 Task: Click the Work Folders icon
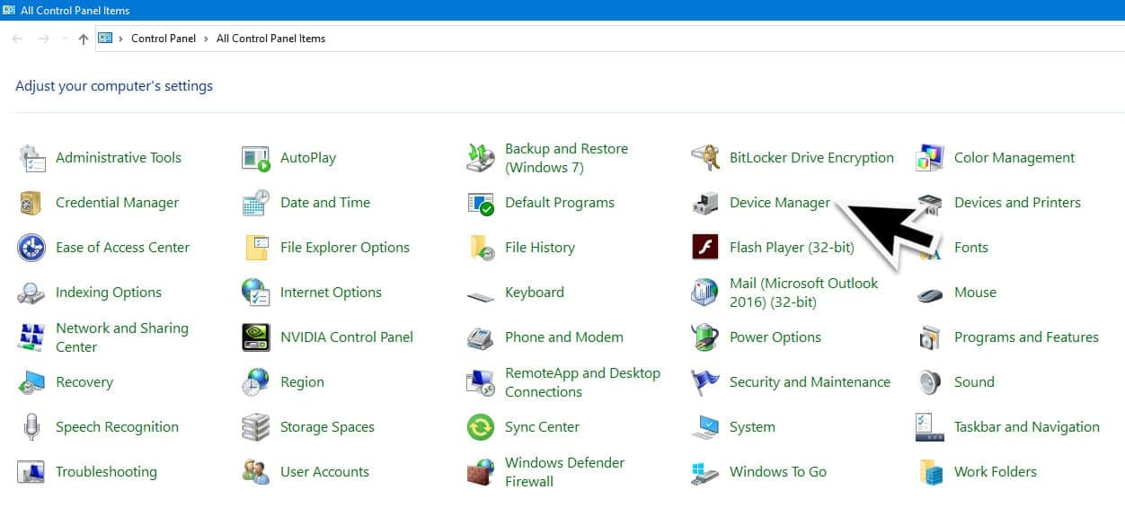click(930, 472)
